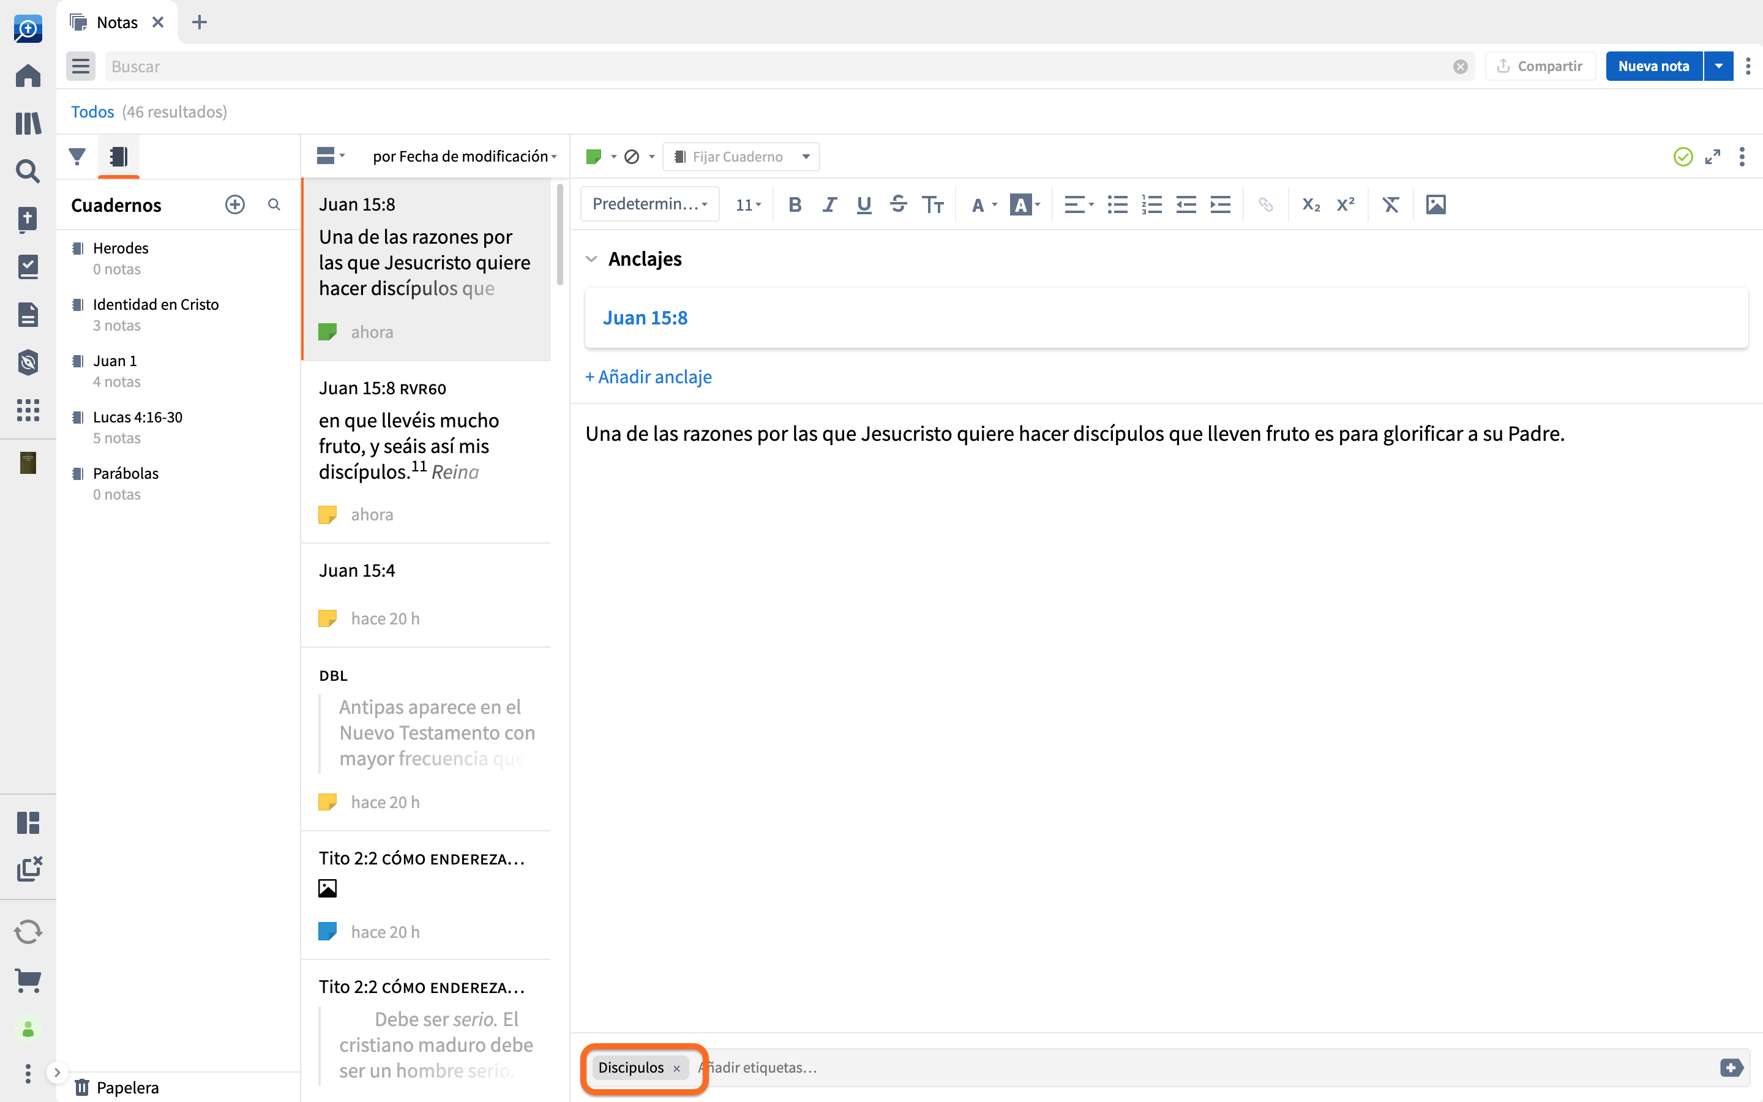The image size is (1763, 1102).
Task: Open the Library icon in sidebar
Action: click(28, 123)
